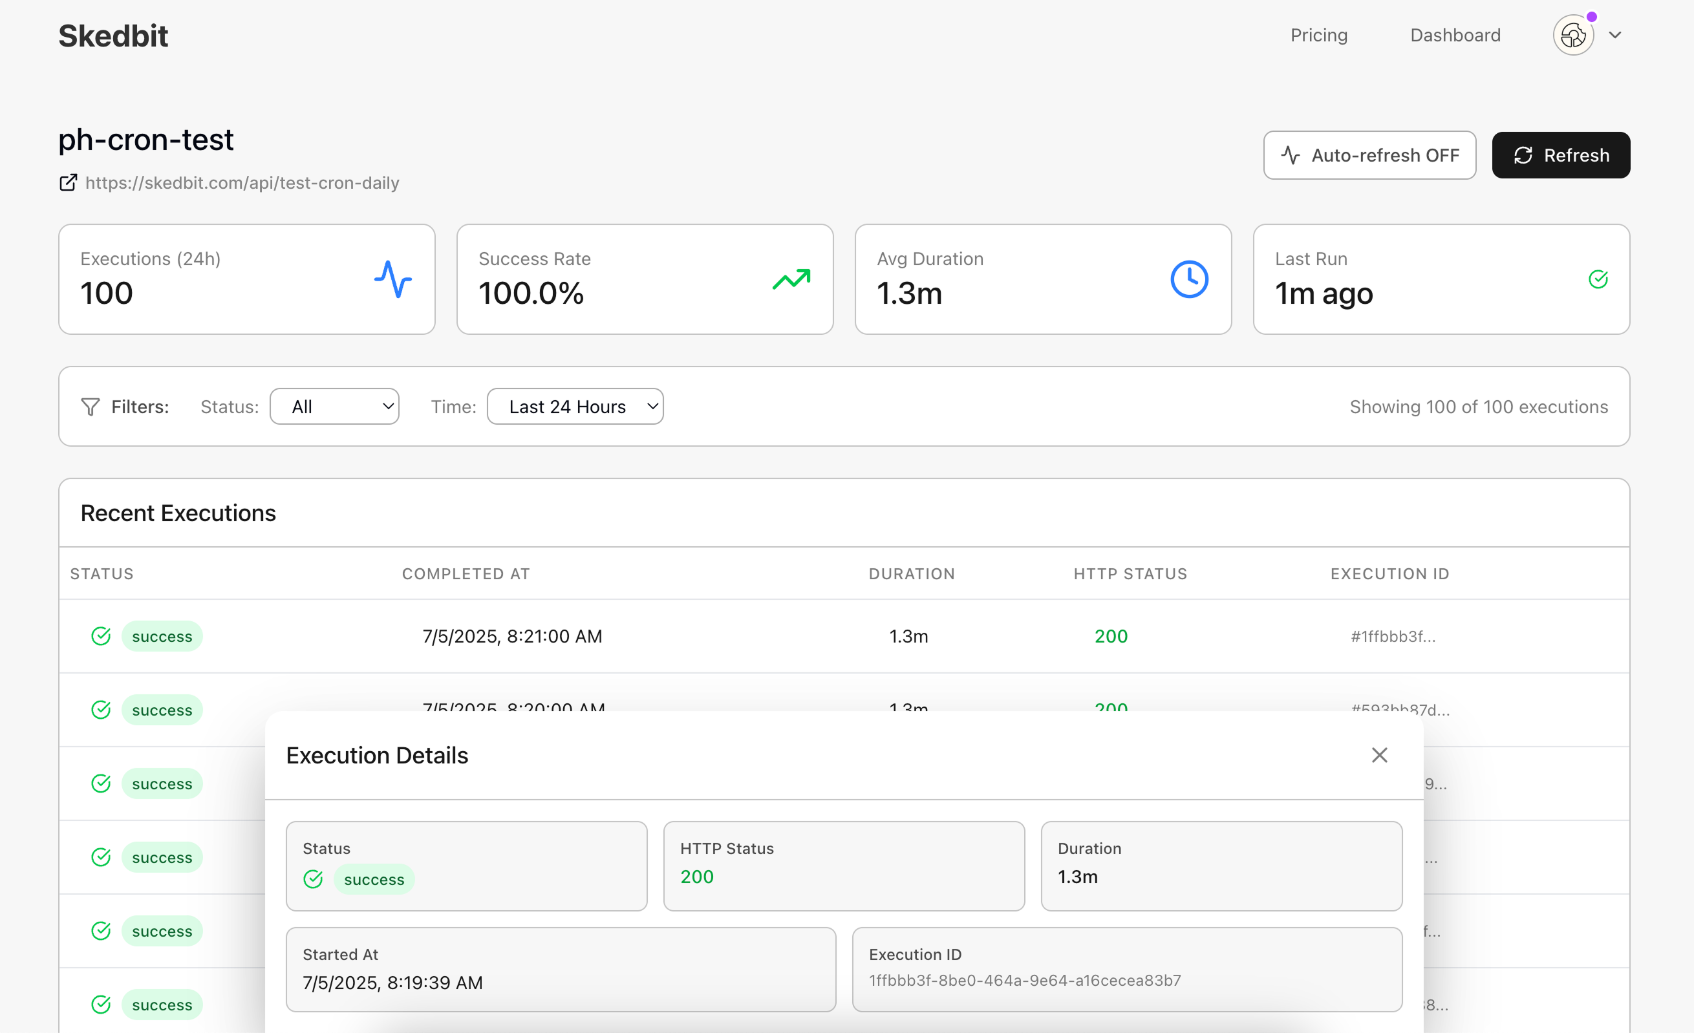1694x1033 pixels.
Task: Click success check icon in 8:21:00 AM row
Action: (101, 637)
